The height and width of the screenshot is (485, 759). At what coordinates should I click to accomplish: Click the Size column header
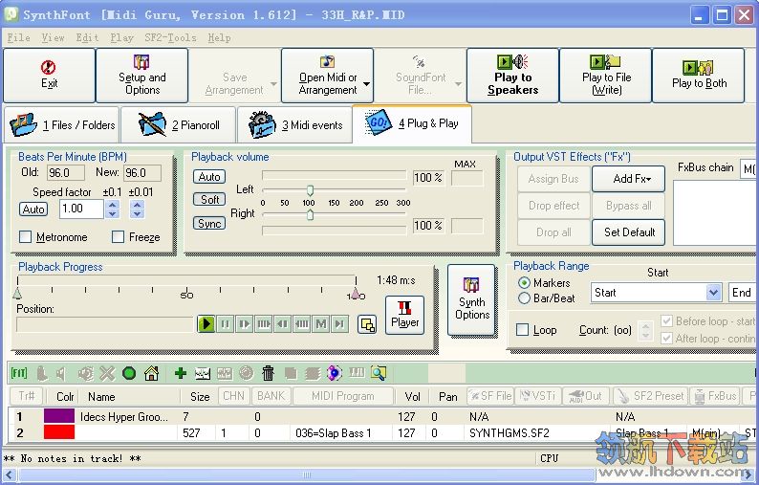(200, 396)
